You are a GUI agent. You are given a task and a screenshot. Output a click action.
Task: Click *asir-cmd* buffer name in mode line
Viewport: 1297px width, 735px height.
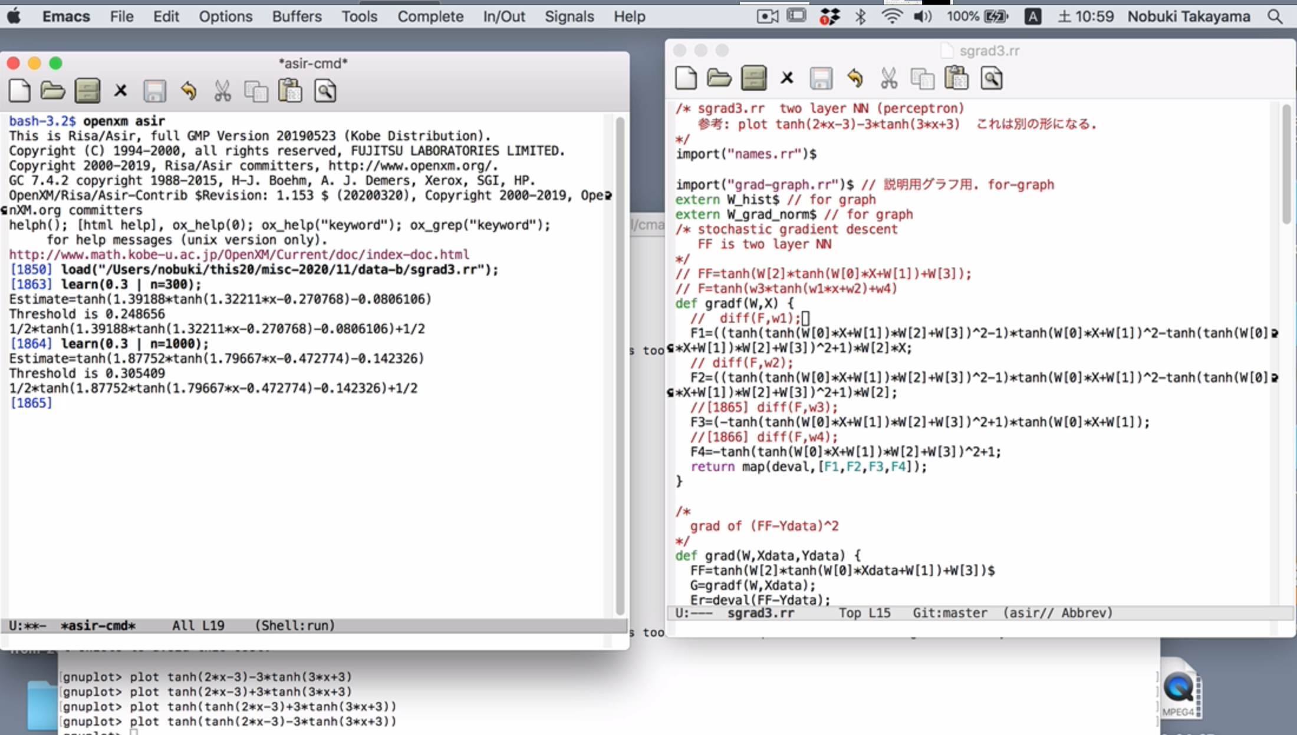click(98, 625)
